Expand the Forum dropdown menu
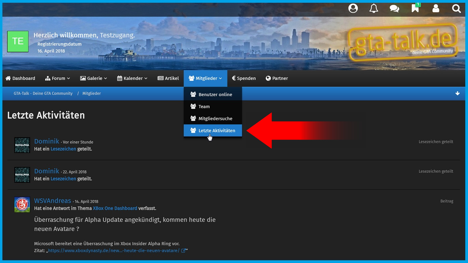Image resolution: width=468 pixels, height=263 pixels. coord(57,78)
